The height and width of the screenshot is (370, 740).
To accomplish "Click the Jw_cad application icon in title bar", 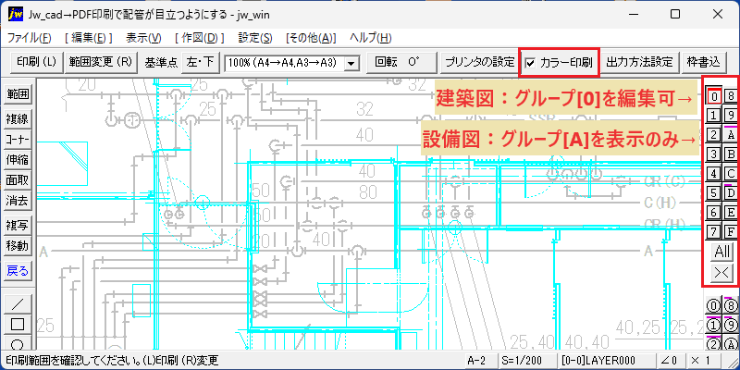I will [x=16, y=14].
